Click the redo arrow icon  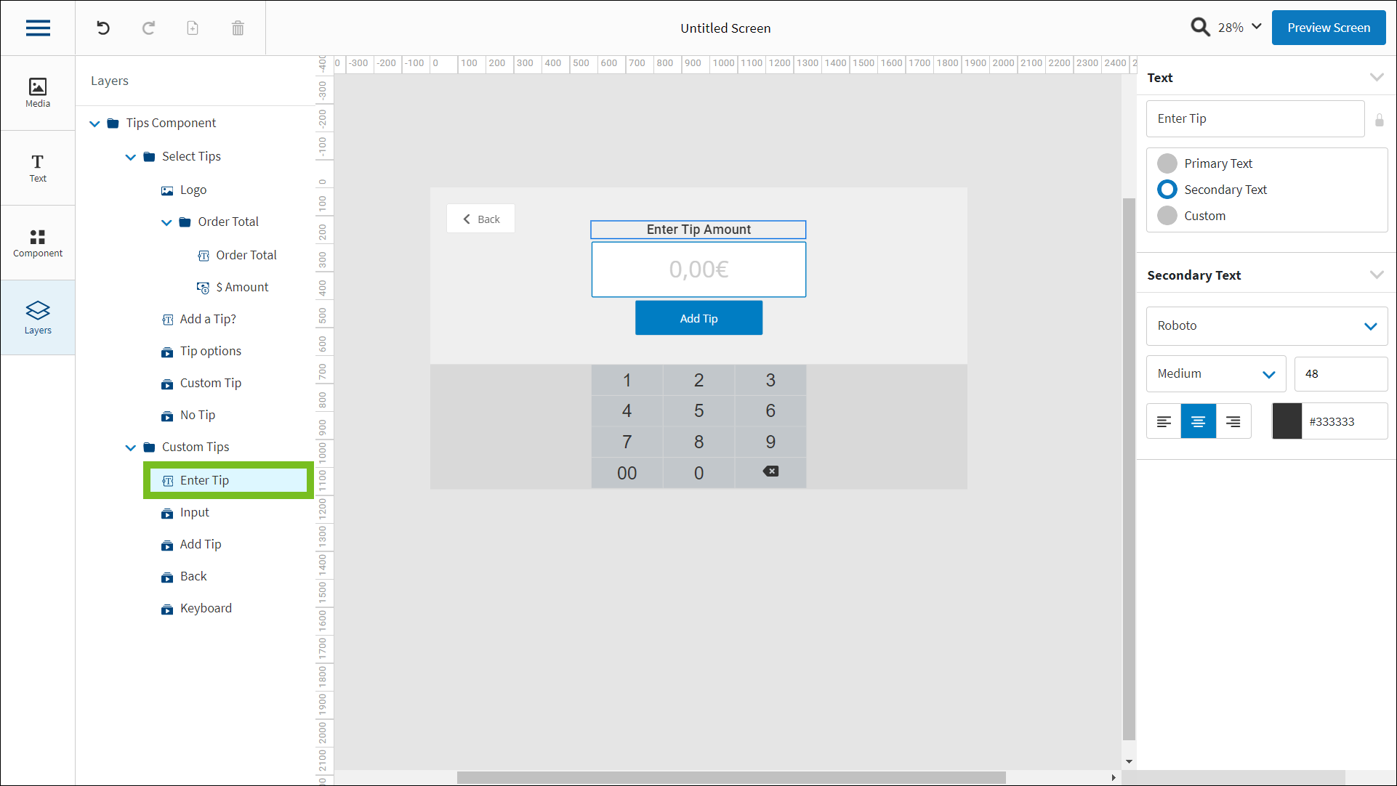click(x=148, y=28)
